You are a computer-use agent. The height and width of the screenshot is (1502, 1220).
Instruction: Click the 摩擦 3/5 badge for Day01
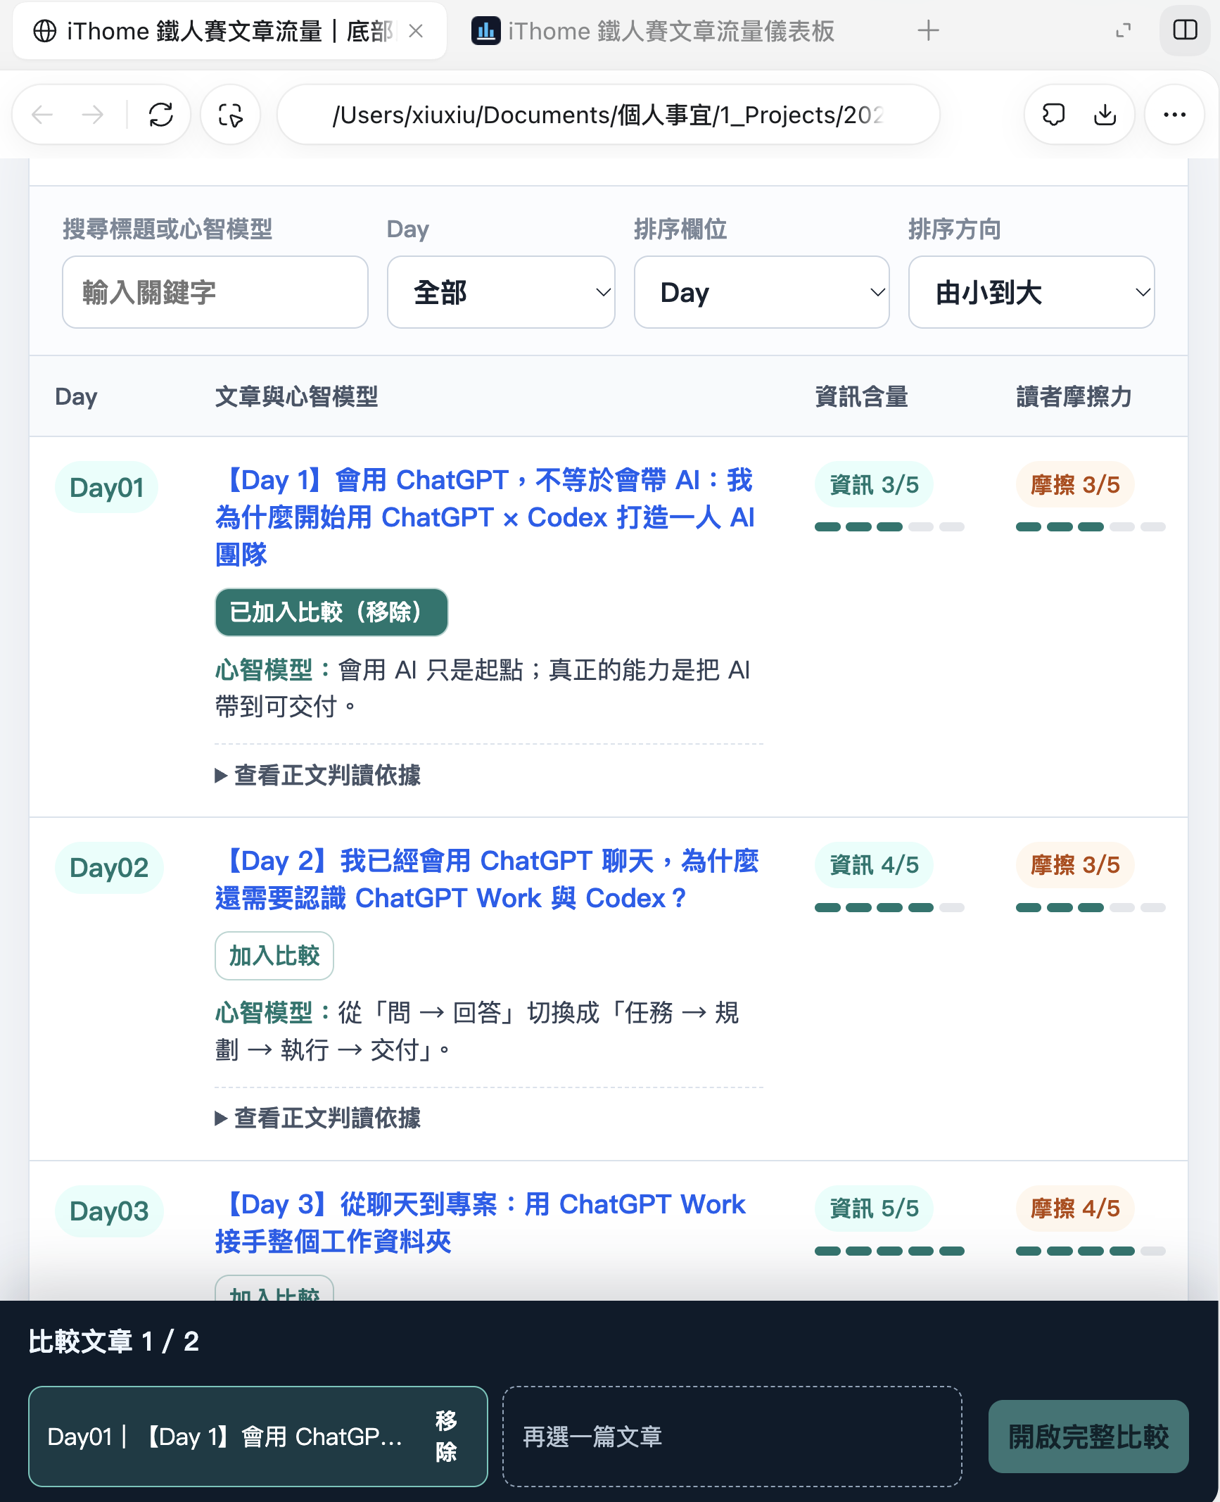click(x=1075, y=485)
